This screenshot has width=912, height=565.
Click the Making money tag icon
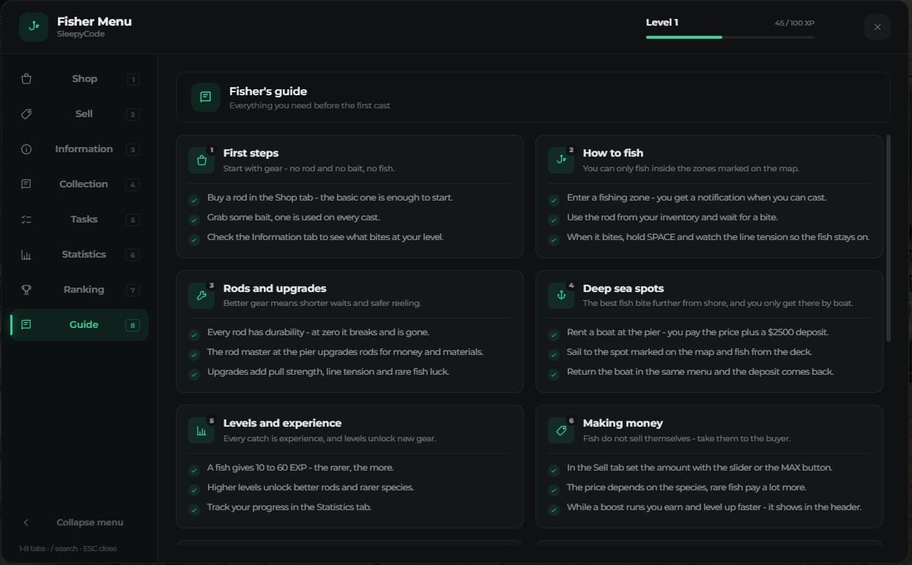coord(561,430)
